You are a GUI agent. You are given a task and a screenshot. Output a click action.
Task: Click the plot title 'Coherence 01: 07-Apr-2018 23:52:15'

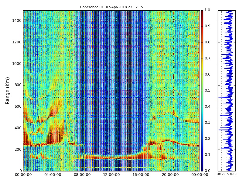click(111, 7)
